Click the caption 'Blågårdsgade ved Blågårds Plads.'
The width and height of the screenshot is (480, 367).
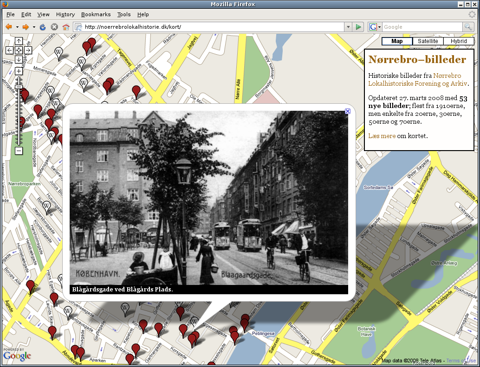[123, 289]
